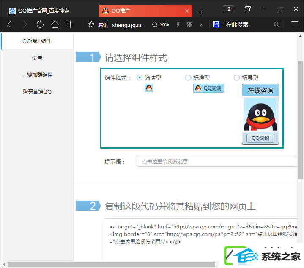Image resolution: width=304 pixels, height=268 pixels.
Task: Click the scroll up arrow
Action: [x=300, y=36]
